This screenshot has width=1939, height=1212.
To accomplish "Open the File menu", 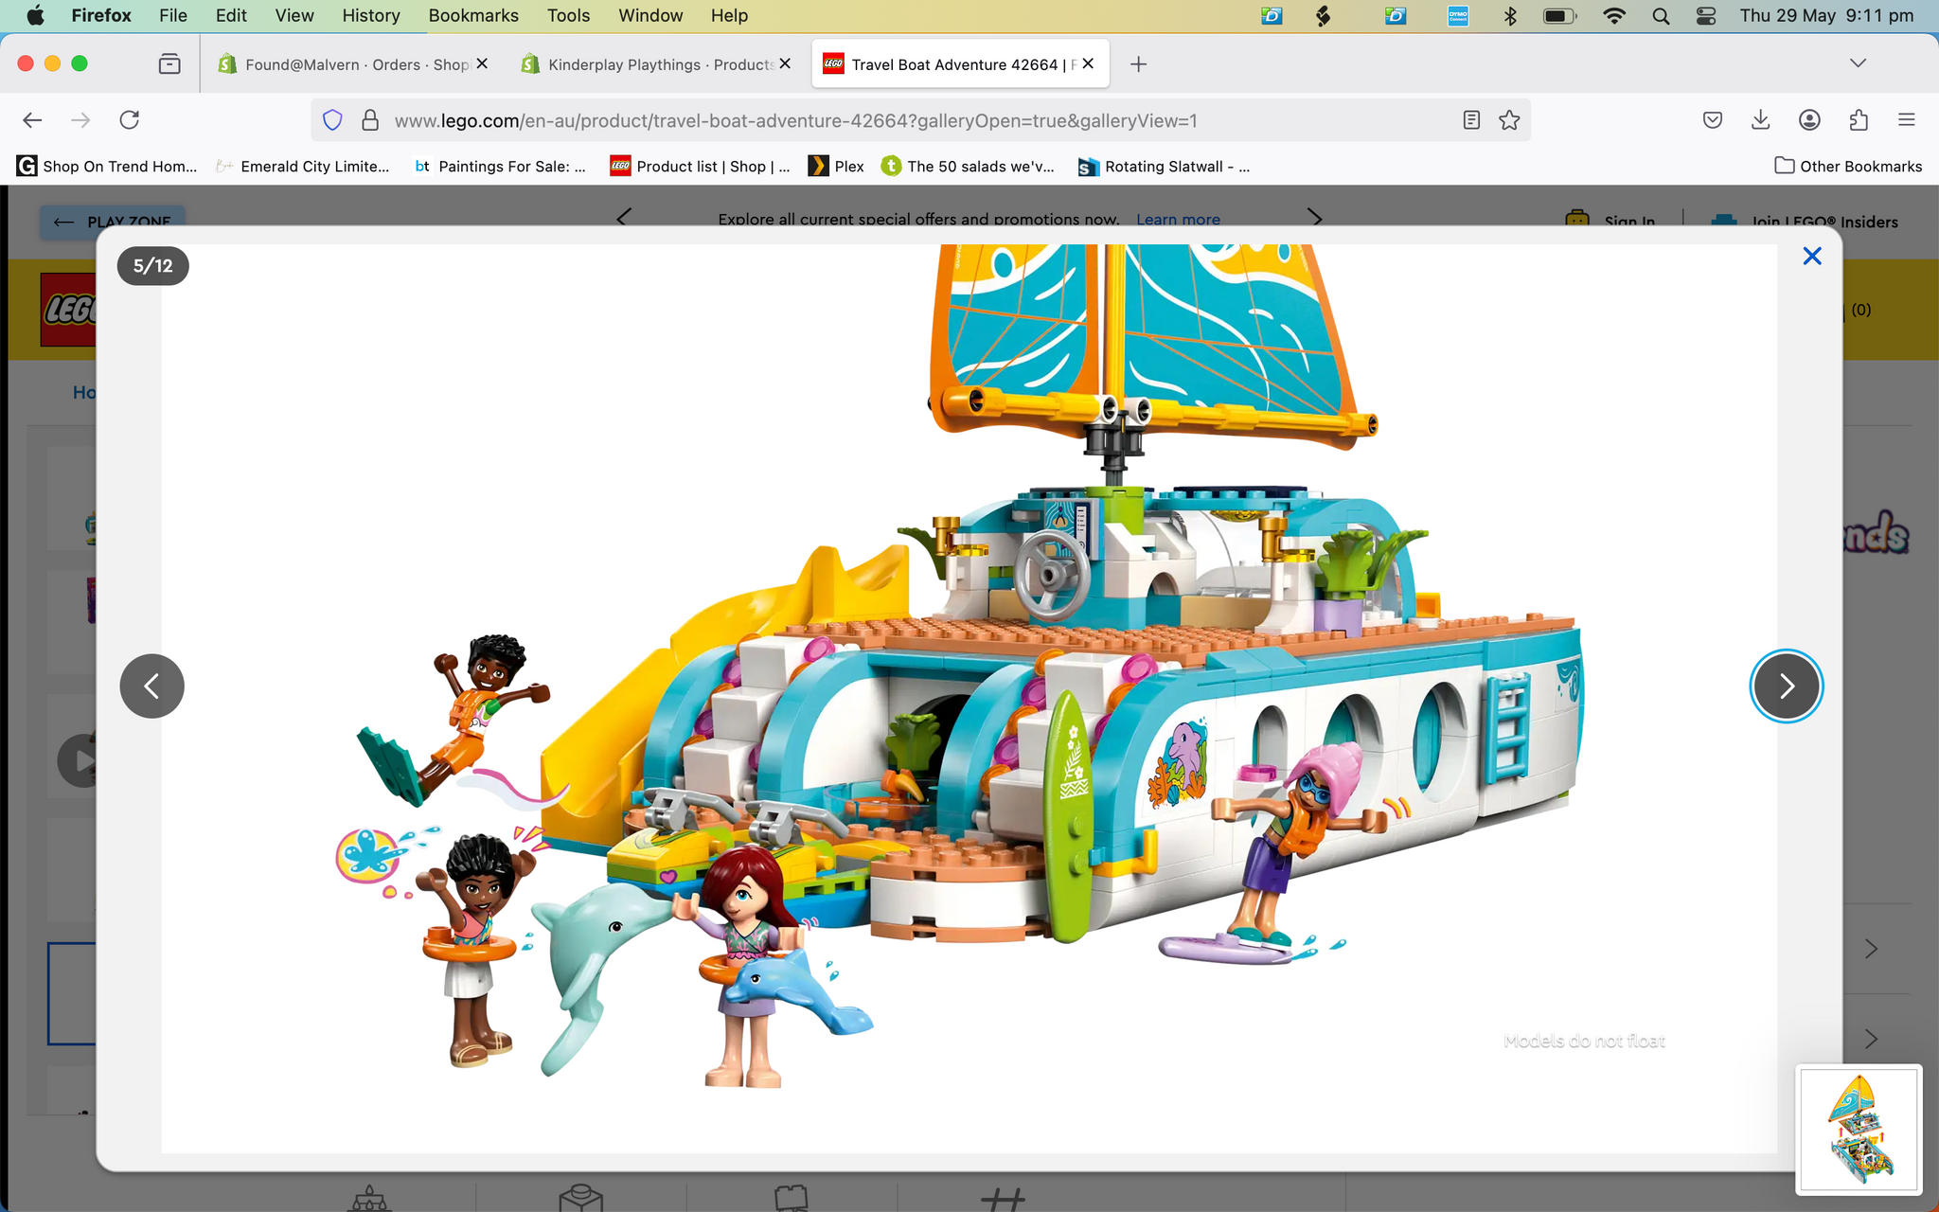I will pos(173,15).
